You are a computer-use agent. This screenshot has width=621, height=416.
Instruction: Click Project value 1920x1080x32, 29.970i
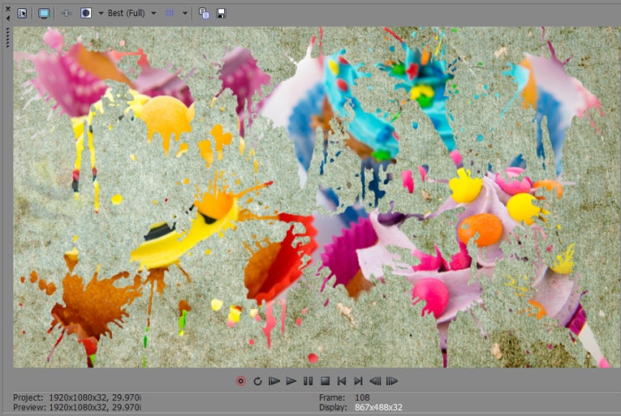[95, 398]
